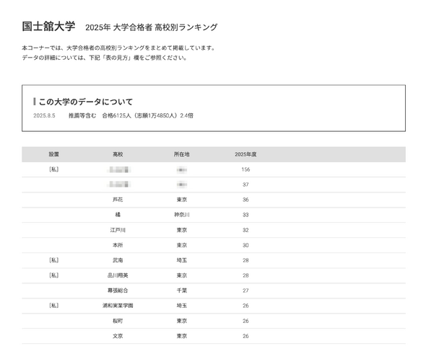Click the school name 浦和実業学園
Image resolution: width=429 pixels, height=346 pixels.
click(118, 306)
